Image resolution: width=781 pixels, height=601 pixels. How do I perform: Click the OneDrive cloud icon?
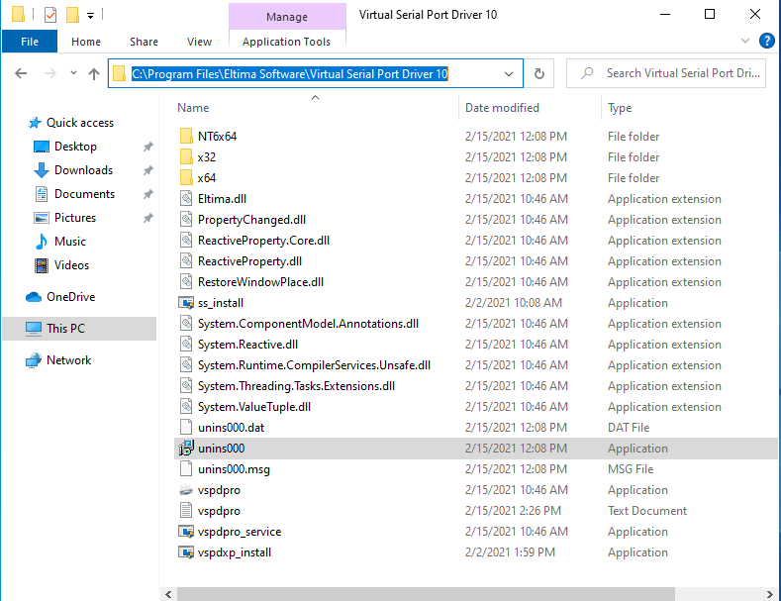point(34,297)
